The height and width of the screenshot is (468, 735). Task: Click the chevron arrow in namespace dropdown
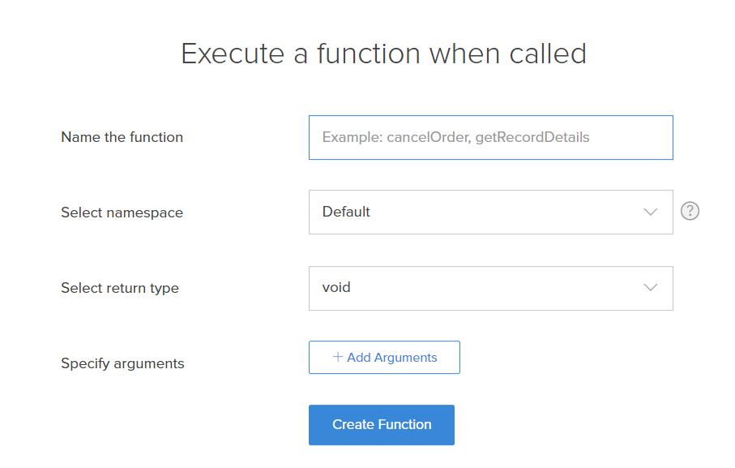tap(650, 213)
